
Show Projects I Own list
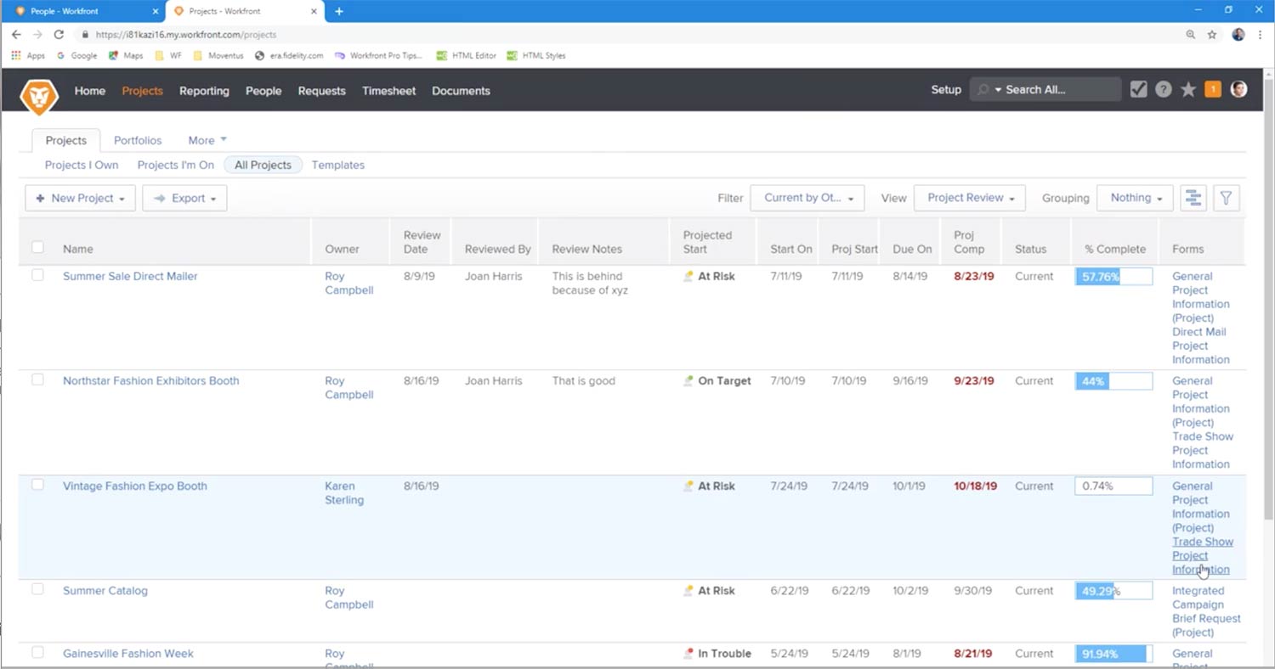click(82, 165)
